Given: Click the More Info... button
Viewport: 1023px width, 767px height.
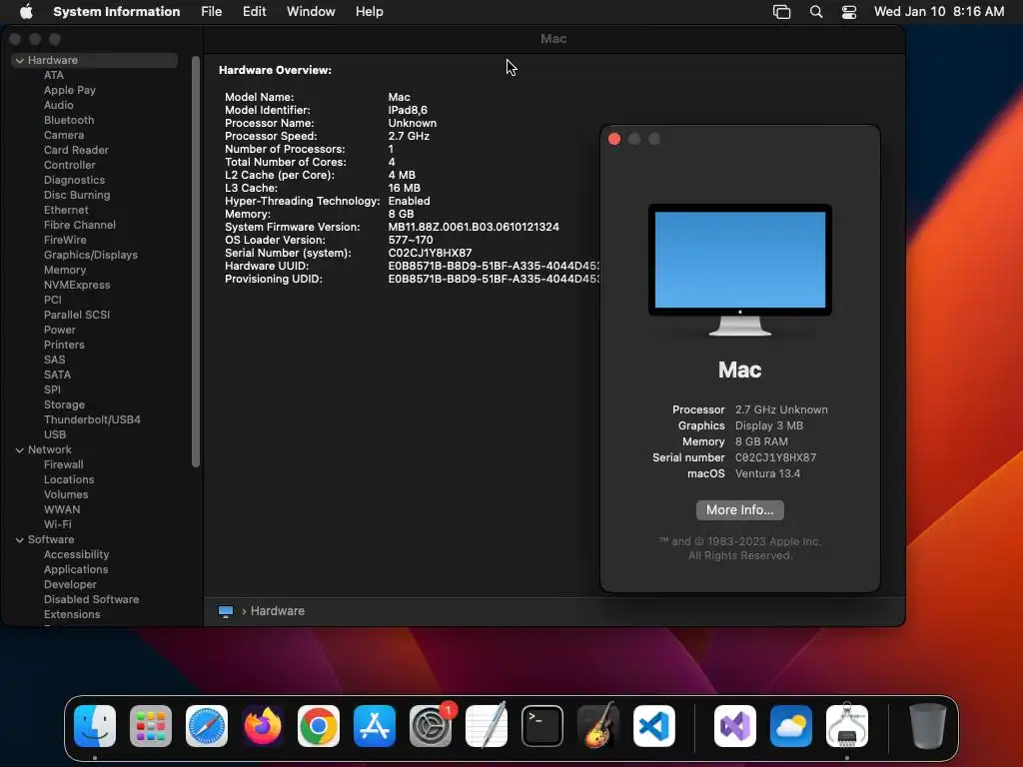Looking at the screenshot, I should (x=740, y=510).
